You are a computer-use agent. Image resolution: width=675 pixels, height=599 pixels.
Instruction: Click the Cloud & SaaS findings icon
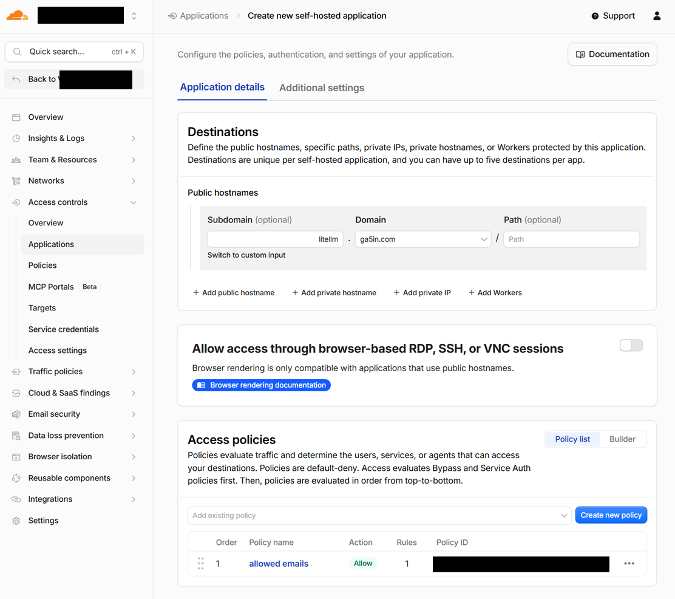pos(16,393)
